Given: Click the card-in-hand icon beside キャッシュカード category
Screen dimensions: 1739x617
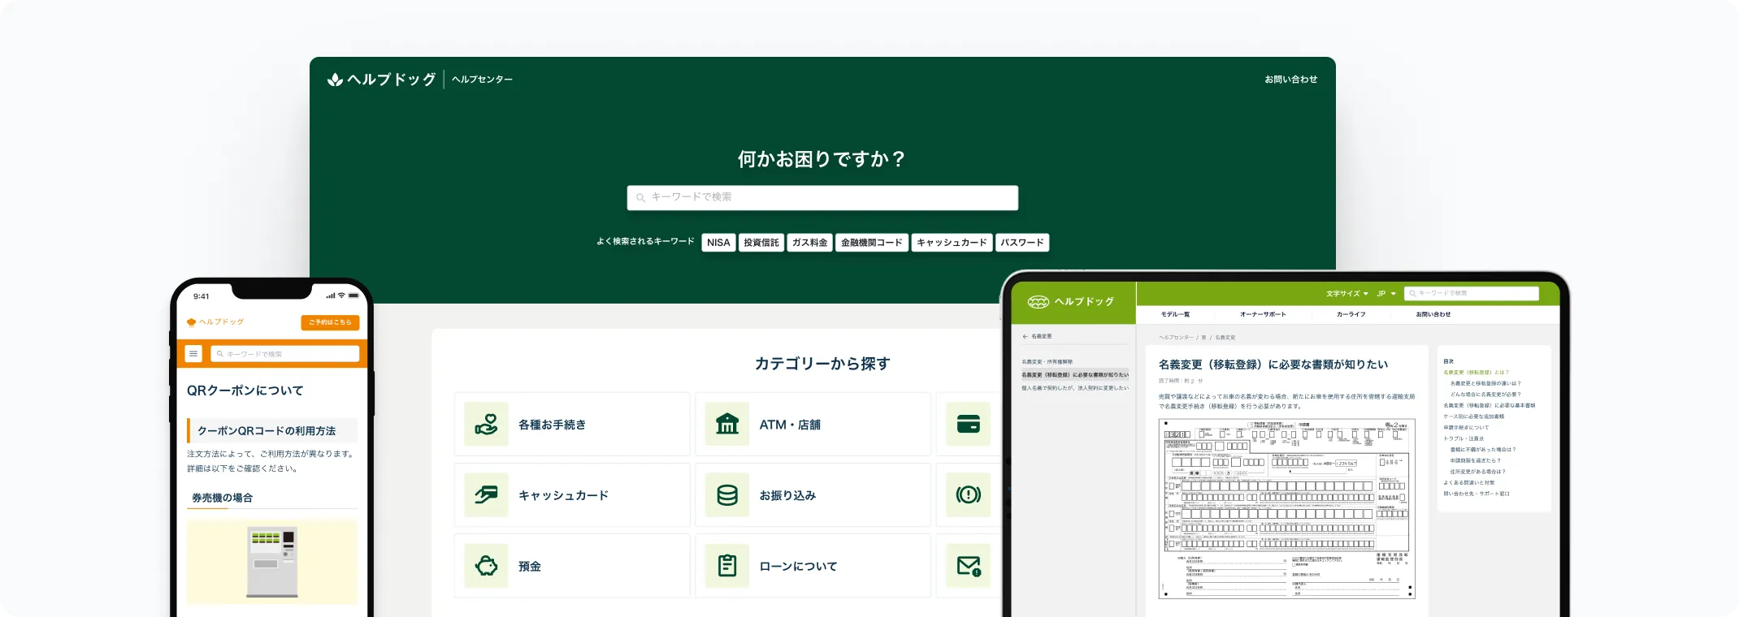Looking at the screenshot, I should [x=486, y=494].
